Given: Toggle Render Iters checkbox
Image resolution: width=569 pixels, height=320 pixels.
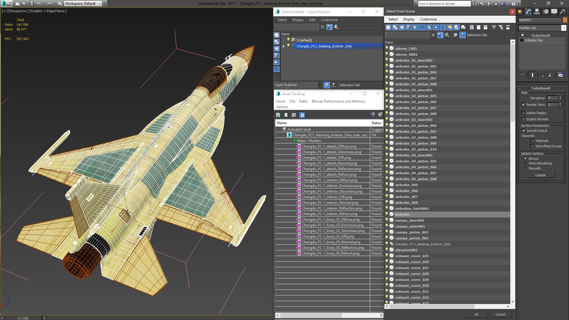Looking at the screenshot, I should 523,105.
